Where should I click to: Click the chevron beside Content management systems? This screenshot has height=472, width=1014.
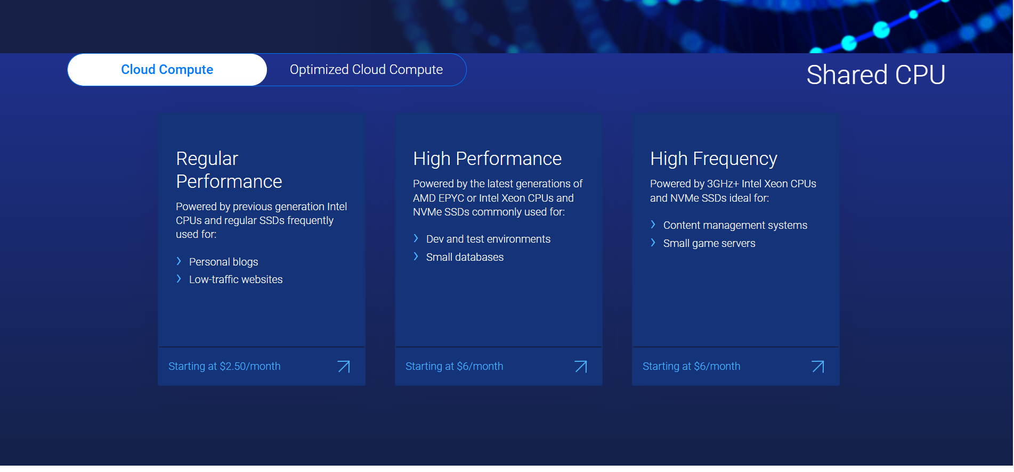[653, 225]
